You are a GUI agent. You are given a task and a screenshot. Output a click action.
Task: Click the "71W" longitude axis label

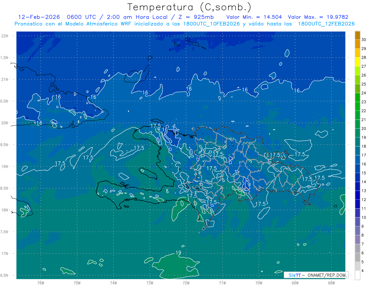coord(222,283)
